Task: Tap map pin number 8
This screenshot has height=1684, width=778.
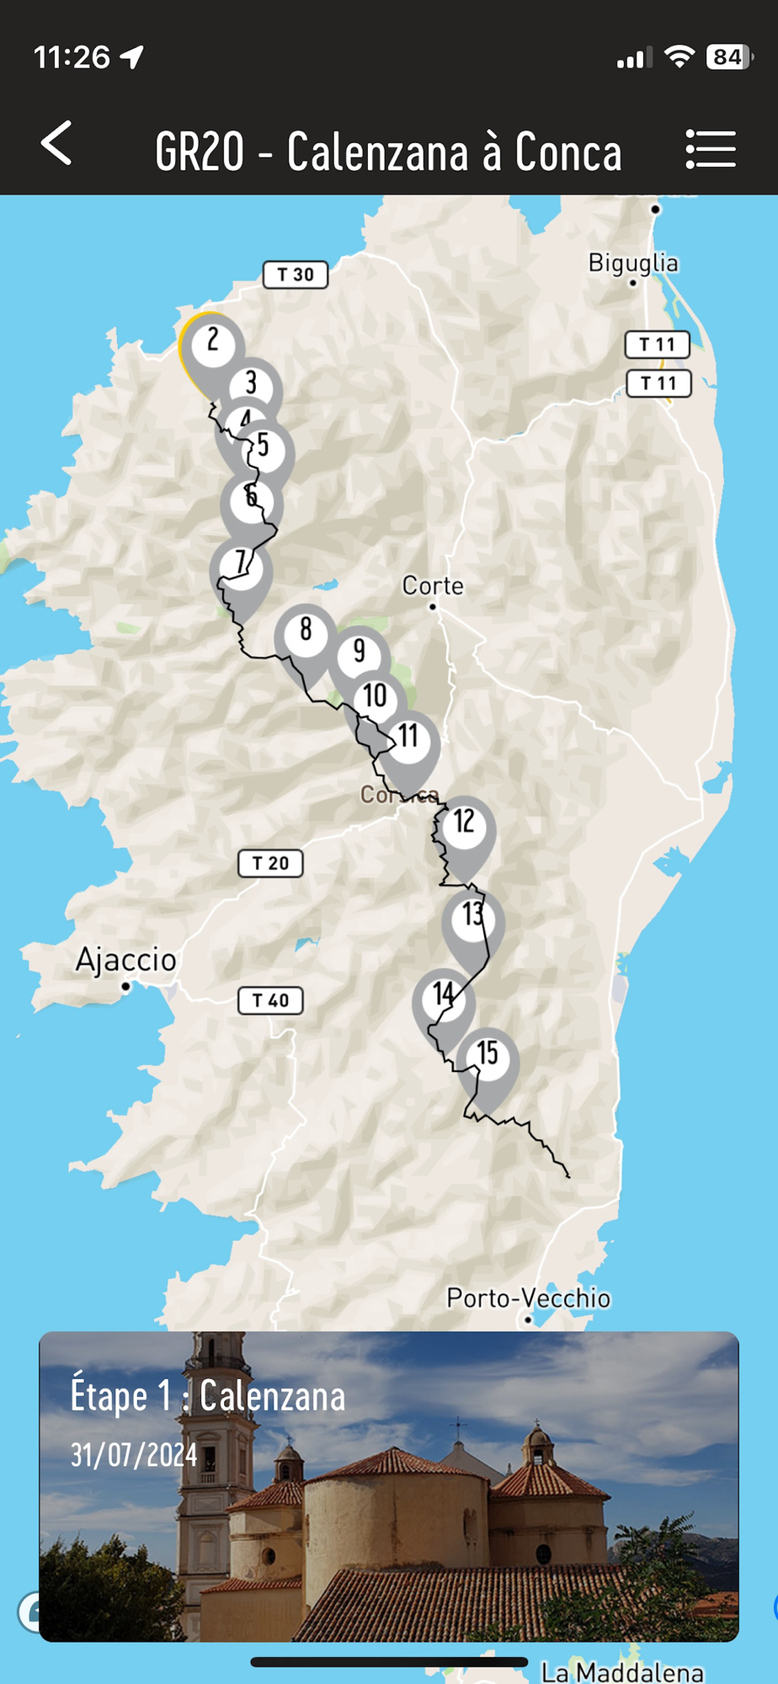Action: coord(306,630)
